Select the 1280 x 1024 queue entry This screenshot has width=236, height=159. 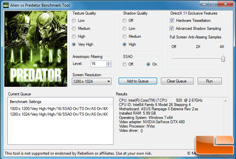pos(59,114)
